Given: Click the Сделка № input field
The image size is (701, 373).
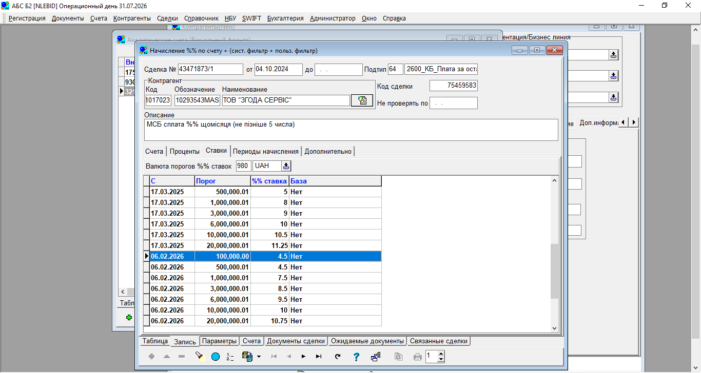Looking at the screenshot, I should [x=210, y=69].
